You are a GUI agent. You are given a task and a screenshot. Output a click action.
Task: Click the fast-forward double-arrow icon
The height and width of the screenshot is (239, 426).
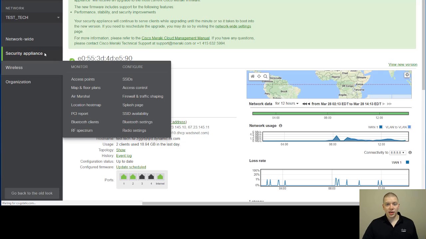[389, 104]
